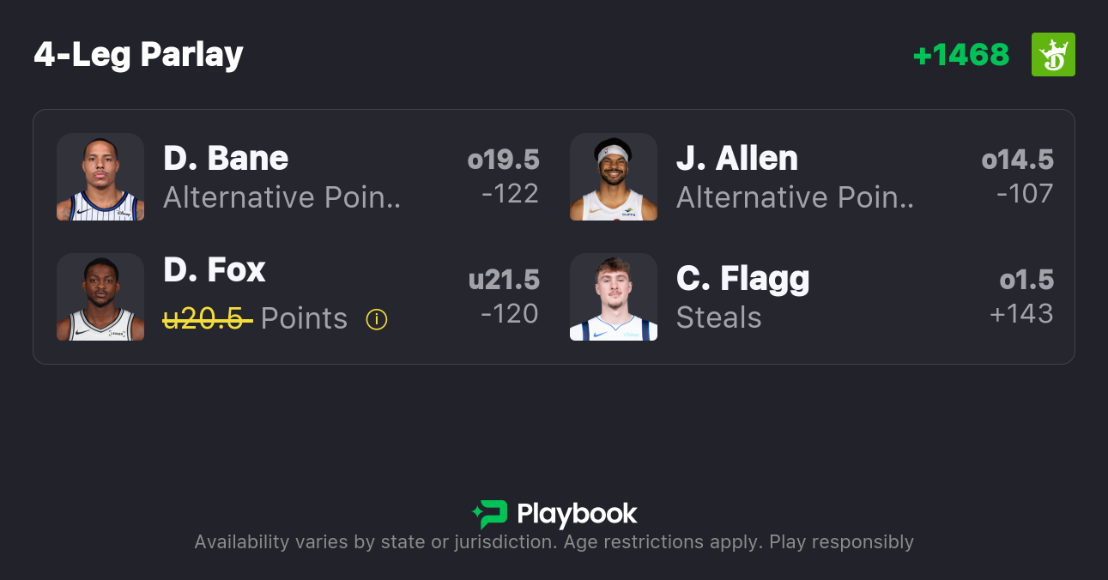The width and height of the screenshot is (1108, 580).
Task: Click the +143 odds for Flagg steals
Action: [1021, 314]
